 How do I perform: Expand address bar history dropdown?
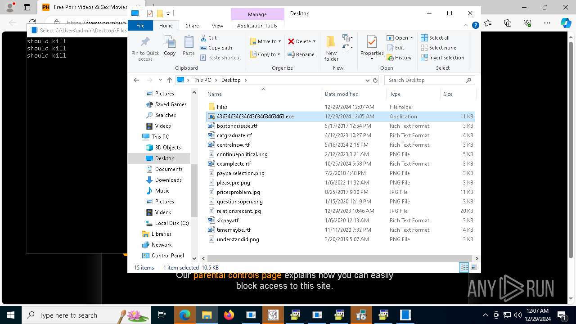pyautogui.click(x=368, y=80)
